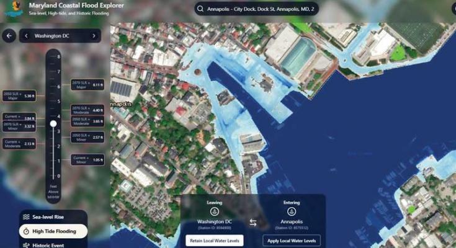This screenshot has width=456, height=248.
Task: Click the Leaving Washington DC station icon
Action: click(214, 211)
